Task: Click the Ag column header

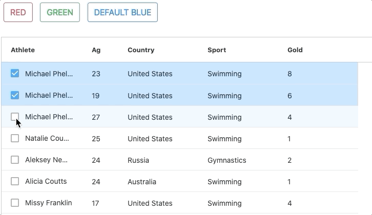Action: pos(96,50)
